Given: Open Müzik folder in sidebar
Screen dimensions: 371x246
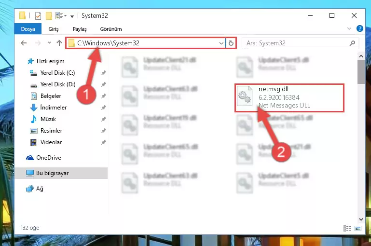Looking at the screenshot, I should coord(48,119).
